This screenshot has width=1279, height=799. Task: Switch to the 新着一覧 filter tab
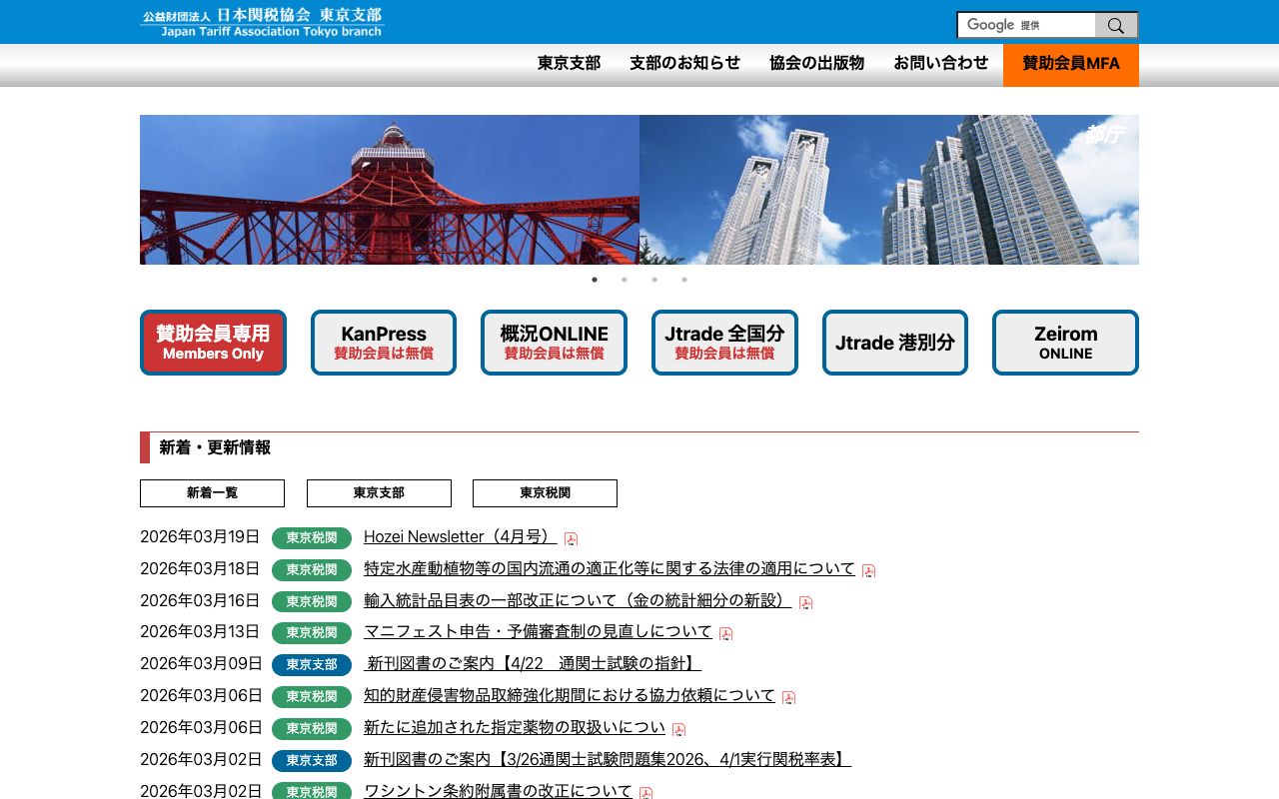212,493
